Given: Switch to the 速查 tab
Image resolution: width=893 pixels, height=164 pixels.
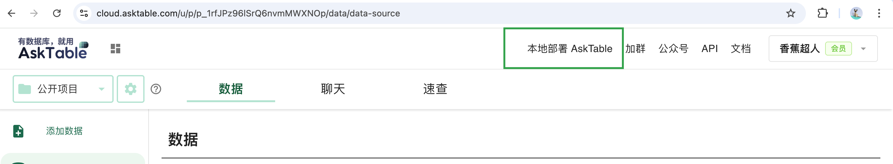Looking at the screenshot, I should (435, 89).
